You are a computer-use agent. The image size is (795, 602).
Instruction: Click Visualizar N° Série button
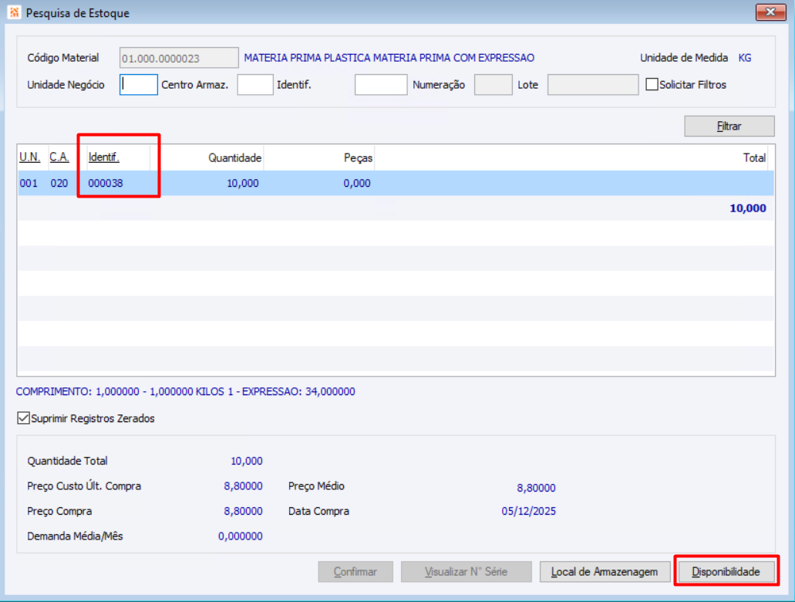(466, 572)
